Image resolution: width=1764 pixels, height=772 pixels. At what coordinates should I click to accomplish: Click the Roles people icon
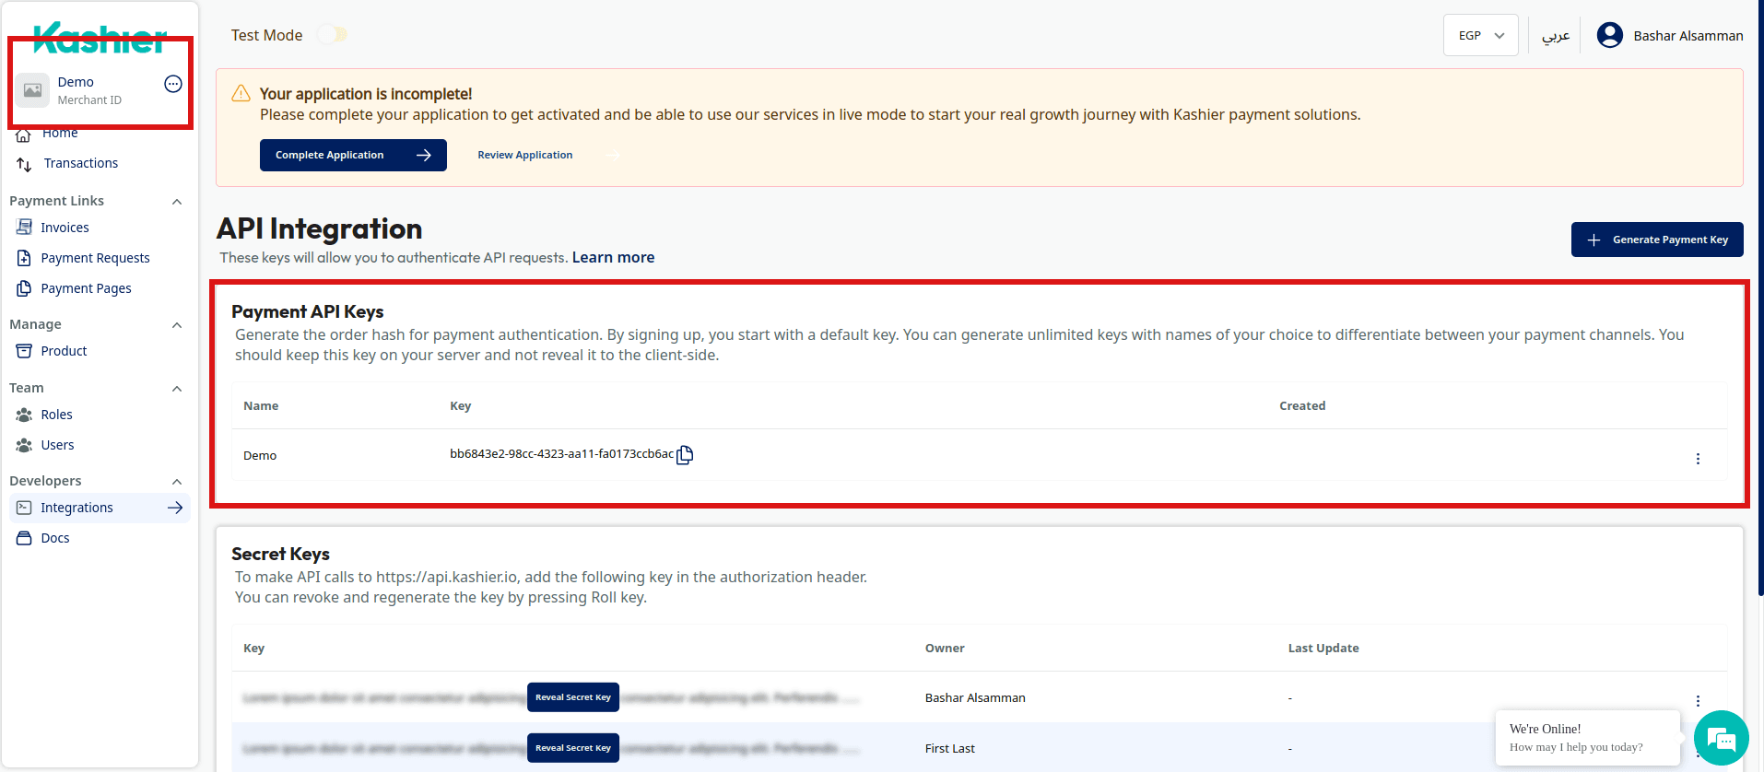click(24, 415)
